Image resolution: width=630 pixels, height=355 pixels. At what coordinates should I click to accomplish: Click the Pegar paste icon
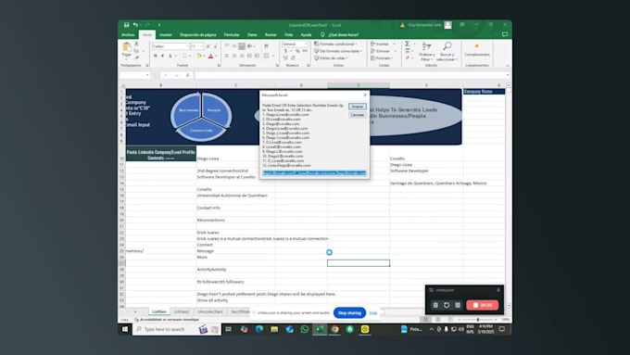click(127, 47)
